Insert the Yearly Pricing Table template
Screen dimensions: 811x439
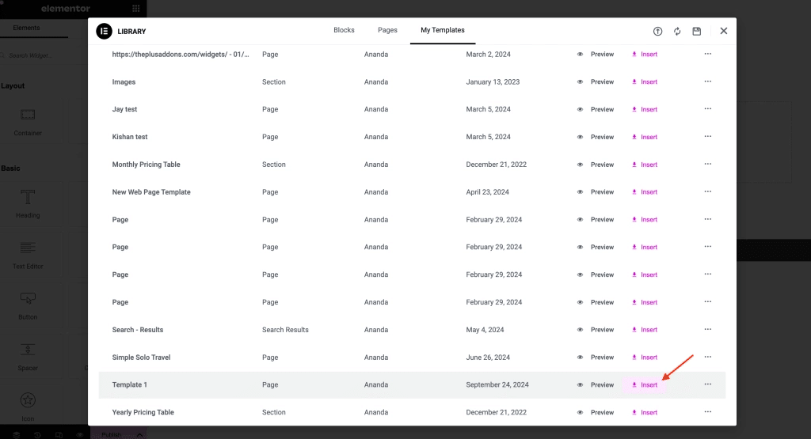[645, 412]
